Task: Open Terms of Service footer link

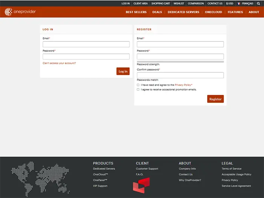Action: tap(232, 169)
